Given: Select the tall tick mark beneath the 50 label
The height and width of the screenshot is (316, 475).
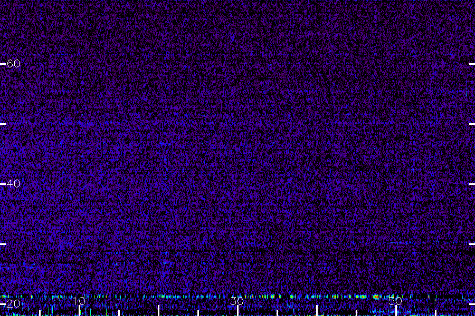Looking at the screenshot, I should tap(396, 311).
